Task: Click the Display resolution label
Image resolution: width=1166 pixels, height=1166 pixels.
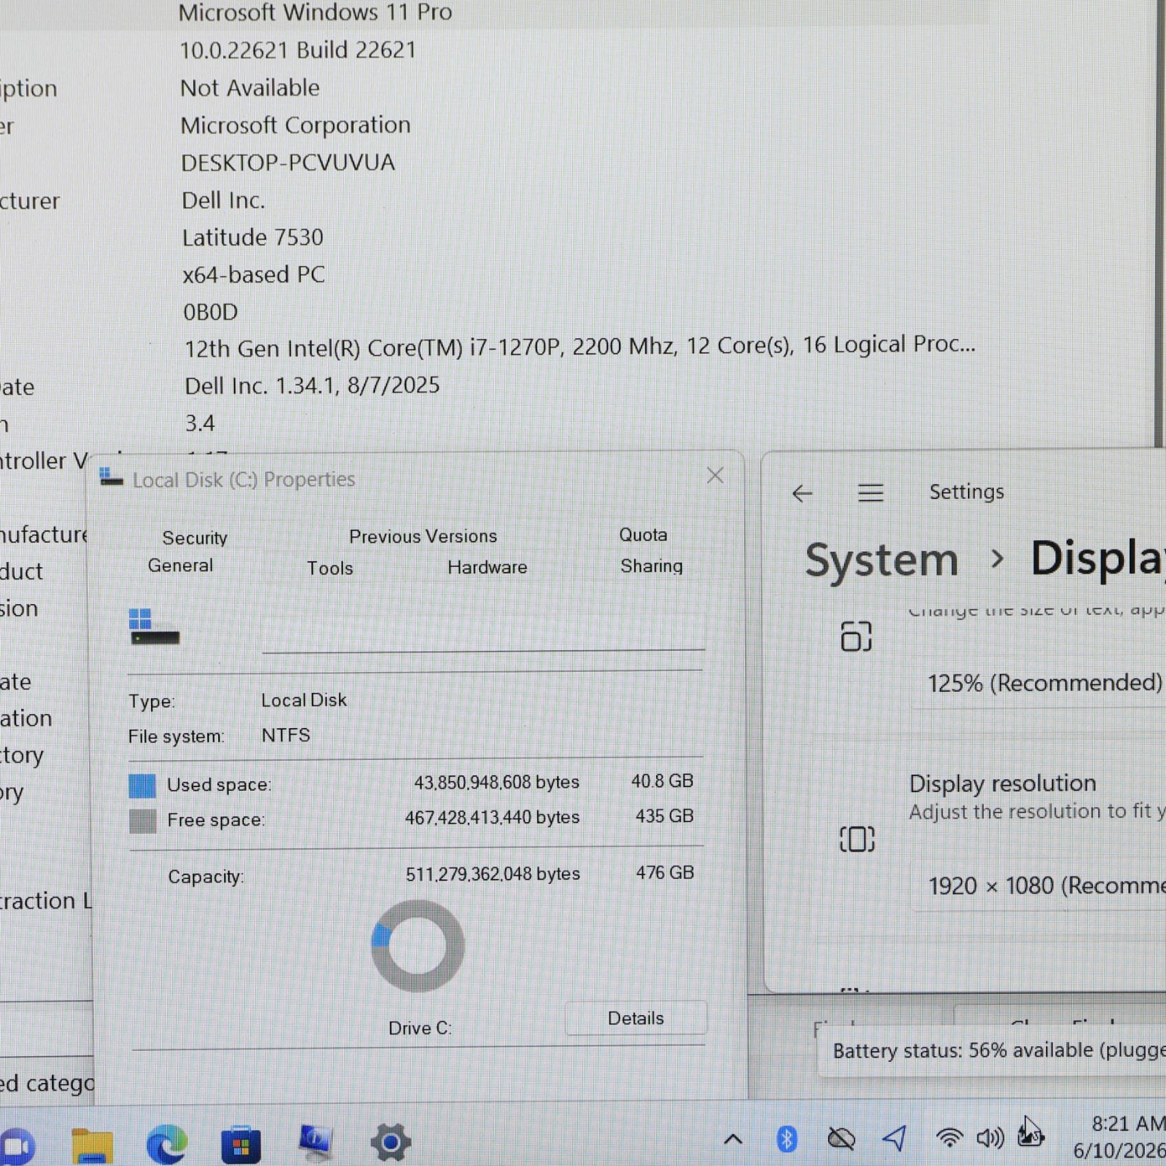Action: pos(1002,783)
